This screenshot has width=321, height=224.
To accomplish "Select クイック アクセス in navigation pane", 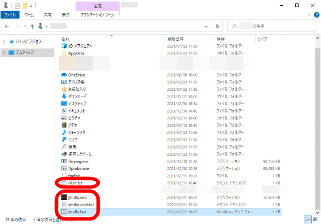I will coord(29,41).
